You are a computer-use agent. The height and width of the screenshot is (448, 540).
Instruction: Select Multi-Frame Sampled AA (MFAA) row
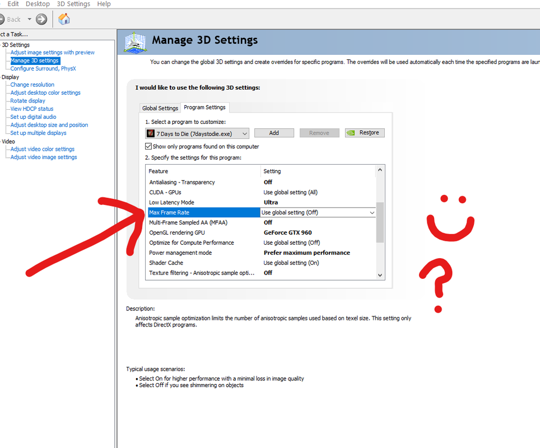[x=262, y=222]
